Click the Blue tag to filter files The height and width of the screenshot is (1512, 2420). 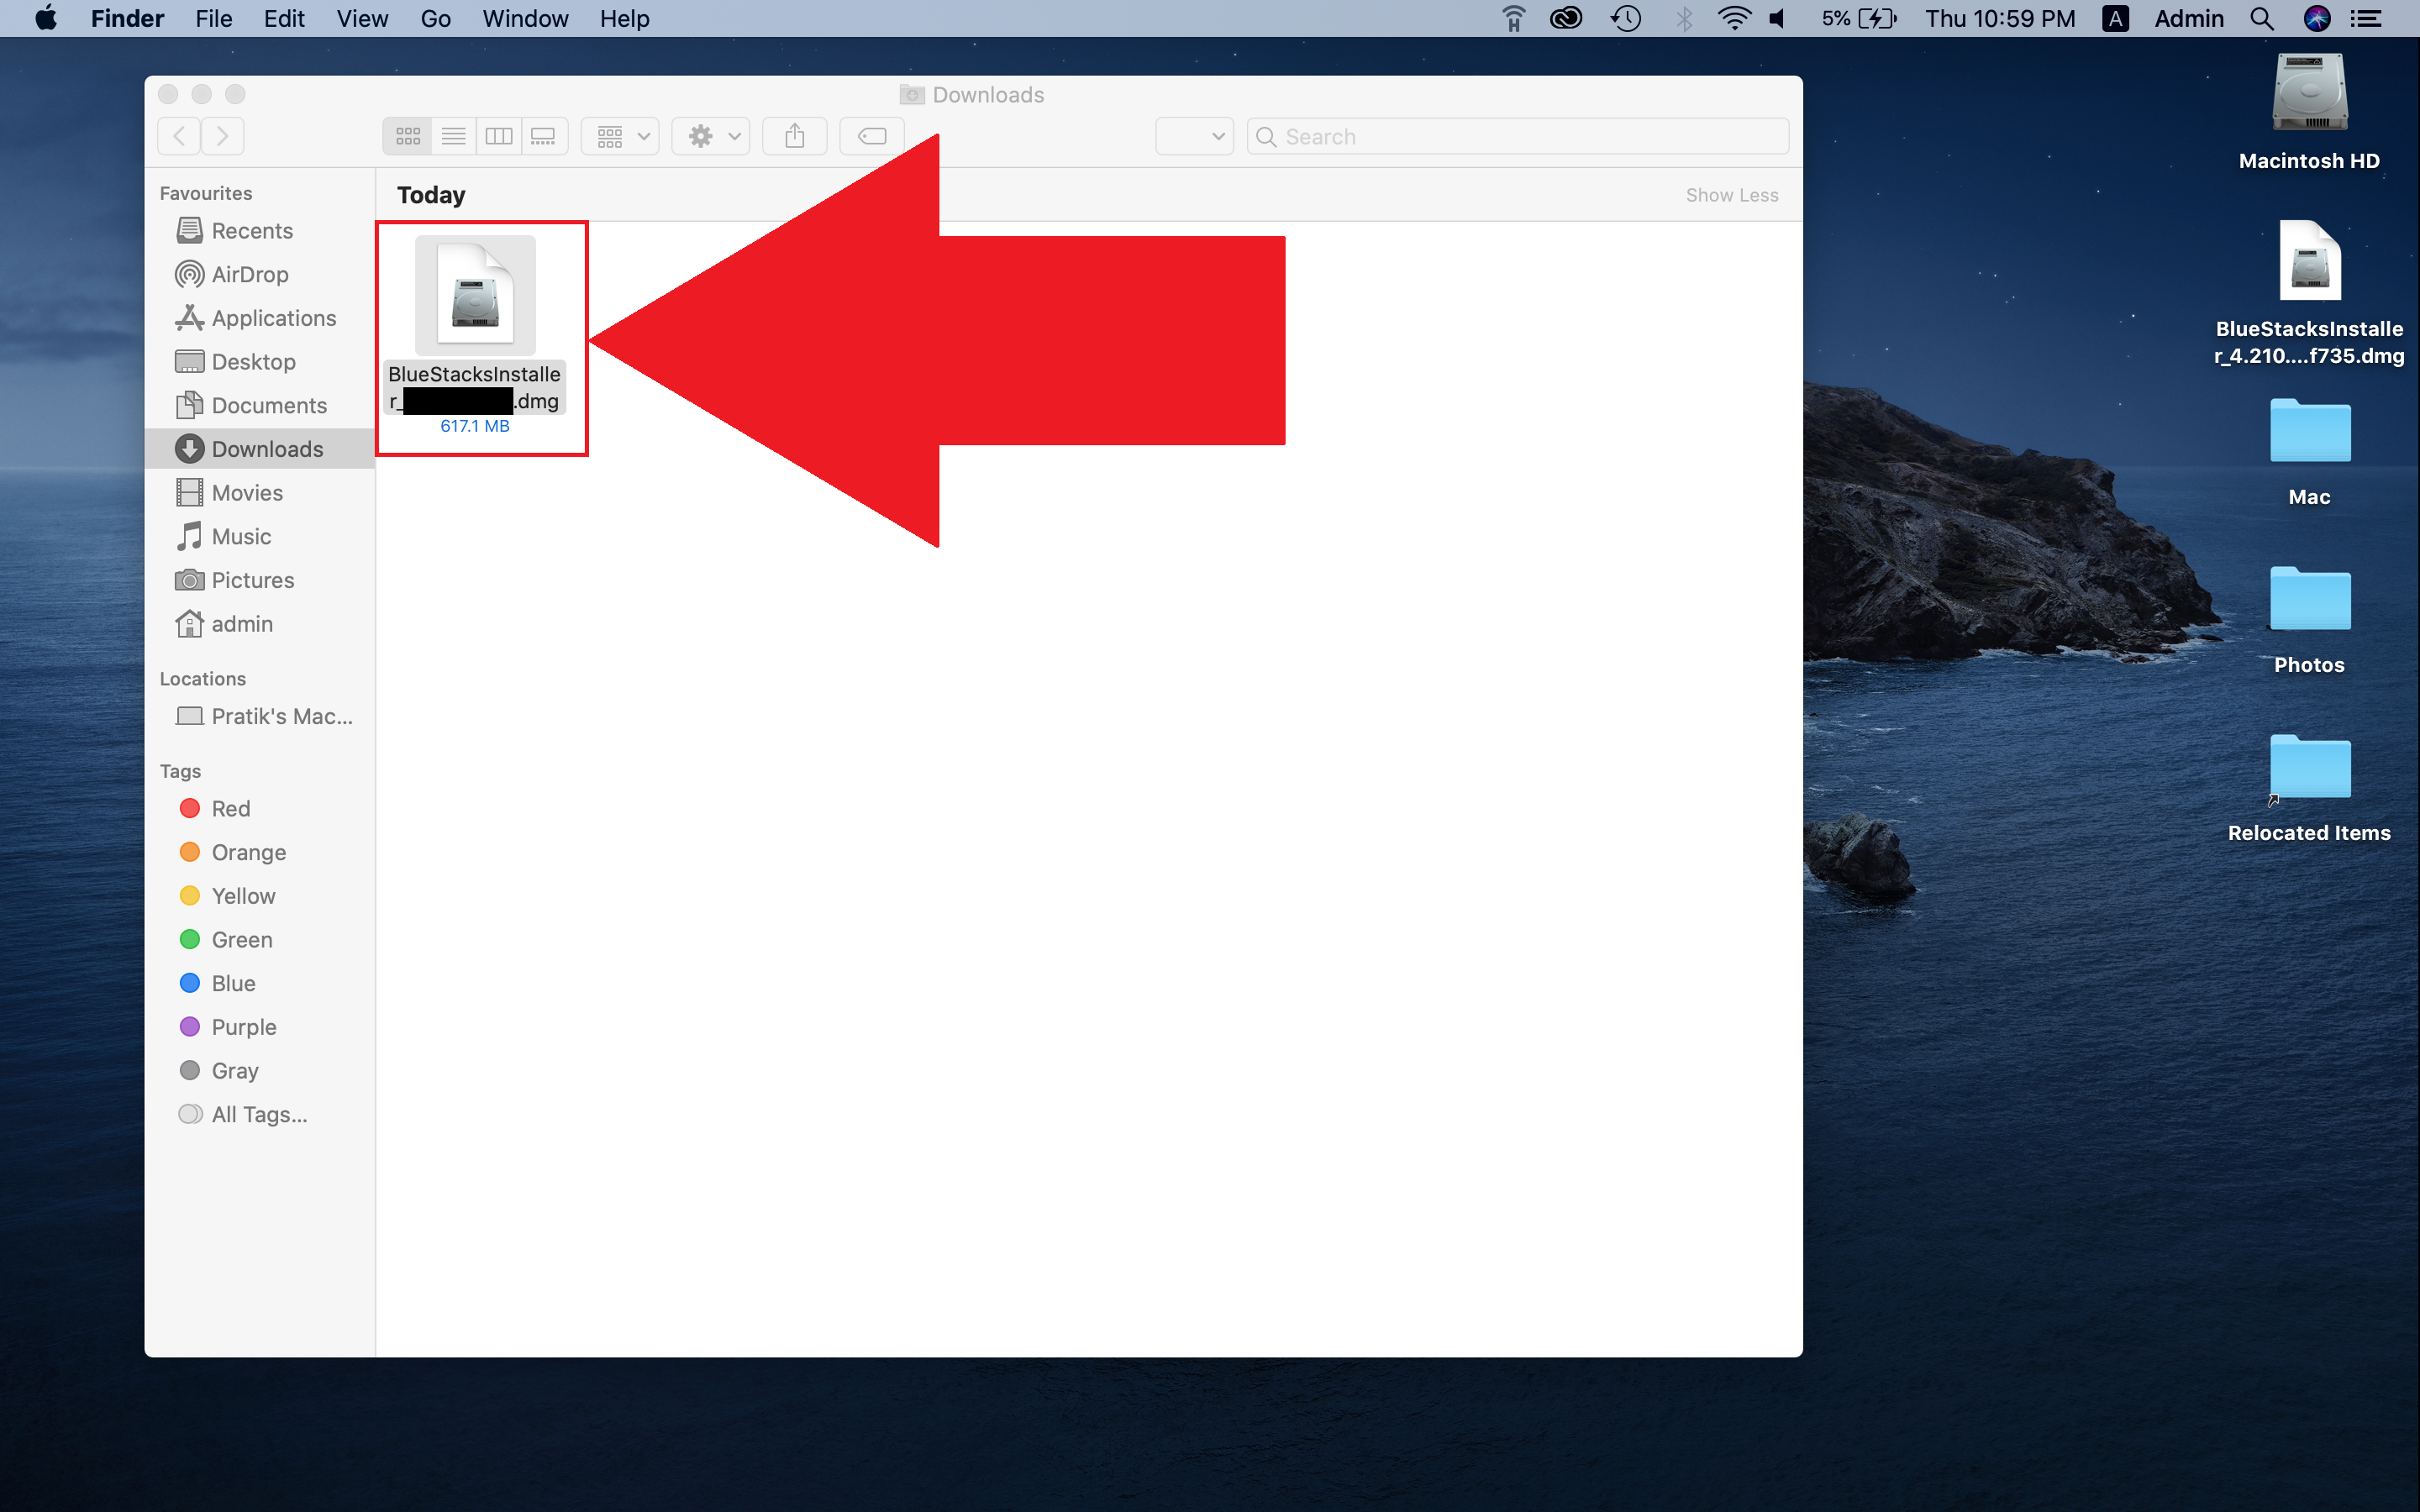(232, 983)
